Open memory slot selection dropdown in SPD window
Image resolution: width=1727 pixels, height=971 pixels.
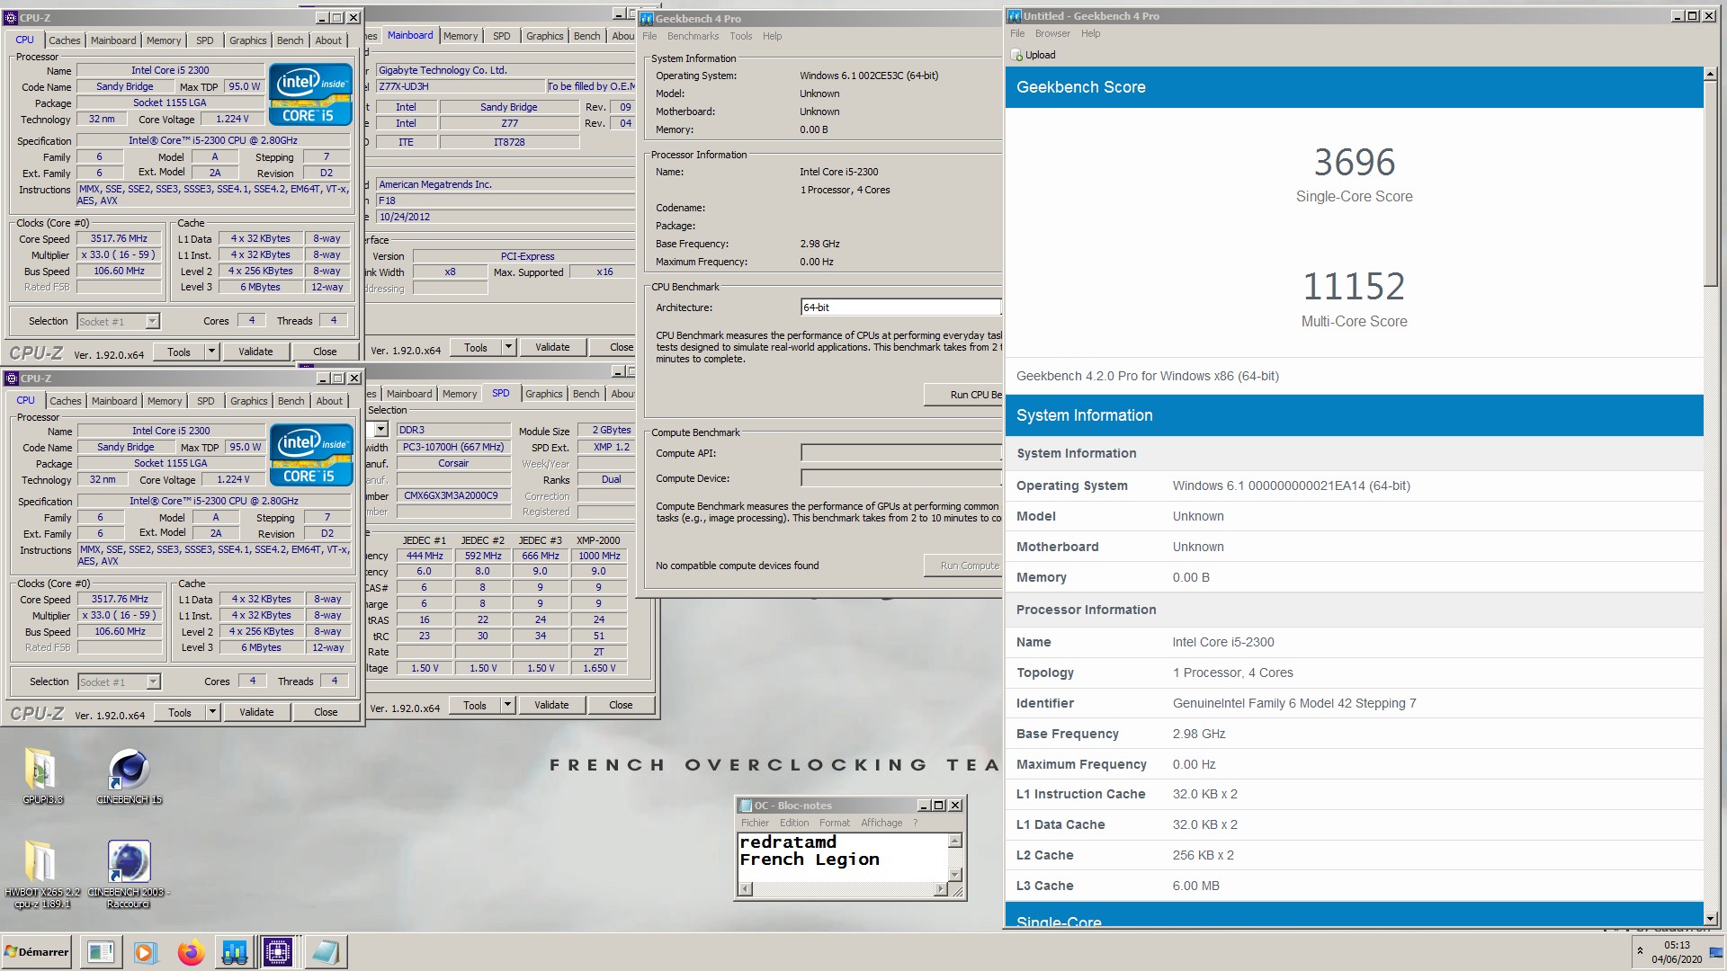[x=380, y=430]
